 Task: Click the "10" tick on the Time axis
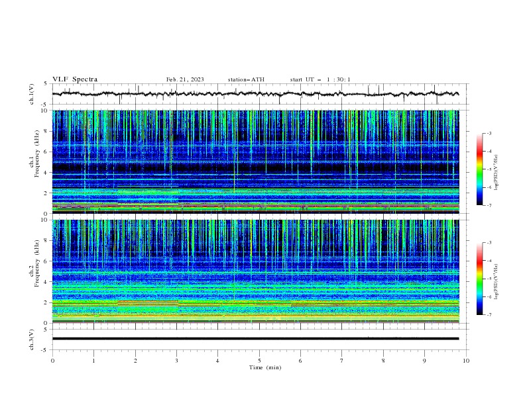[x=466, y=361]
